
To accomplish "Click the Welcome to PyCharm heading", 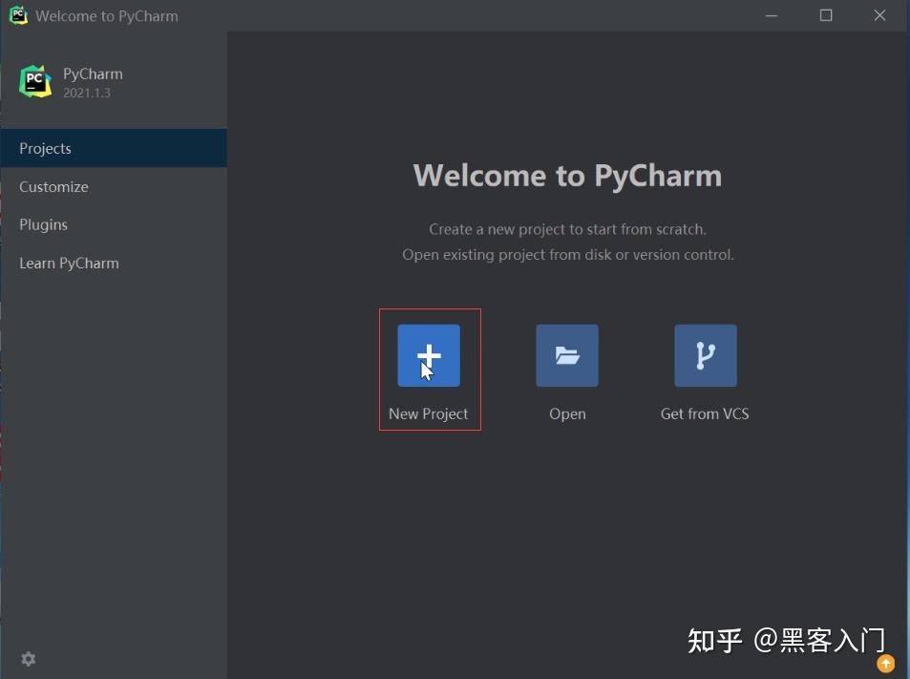I will pyautogui.click(x=566, y=175).
